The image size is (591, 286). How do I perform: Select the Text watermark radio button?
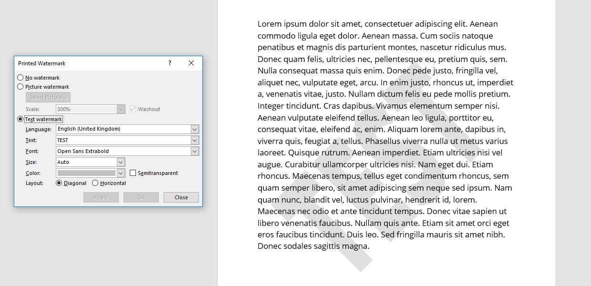tap(20, 119)
